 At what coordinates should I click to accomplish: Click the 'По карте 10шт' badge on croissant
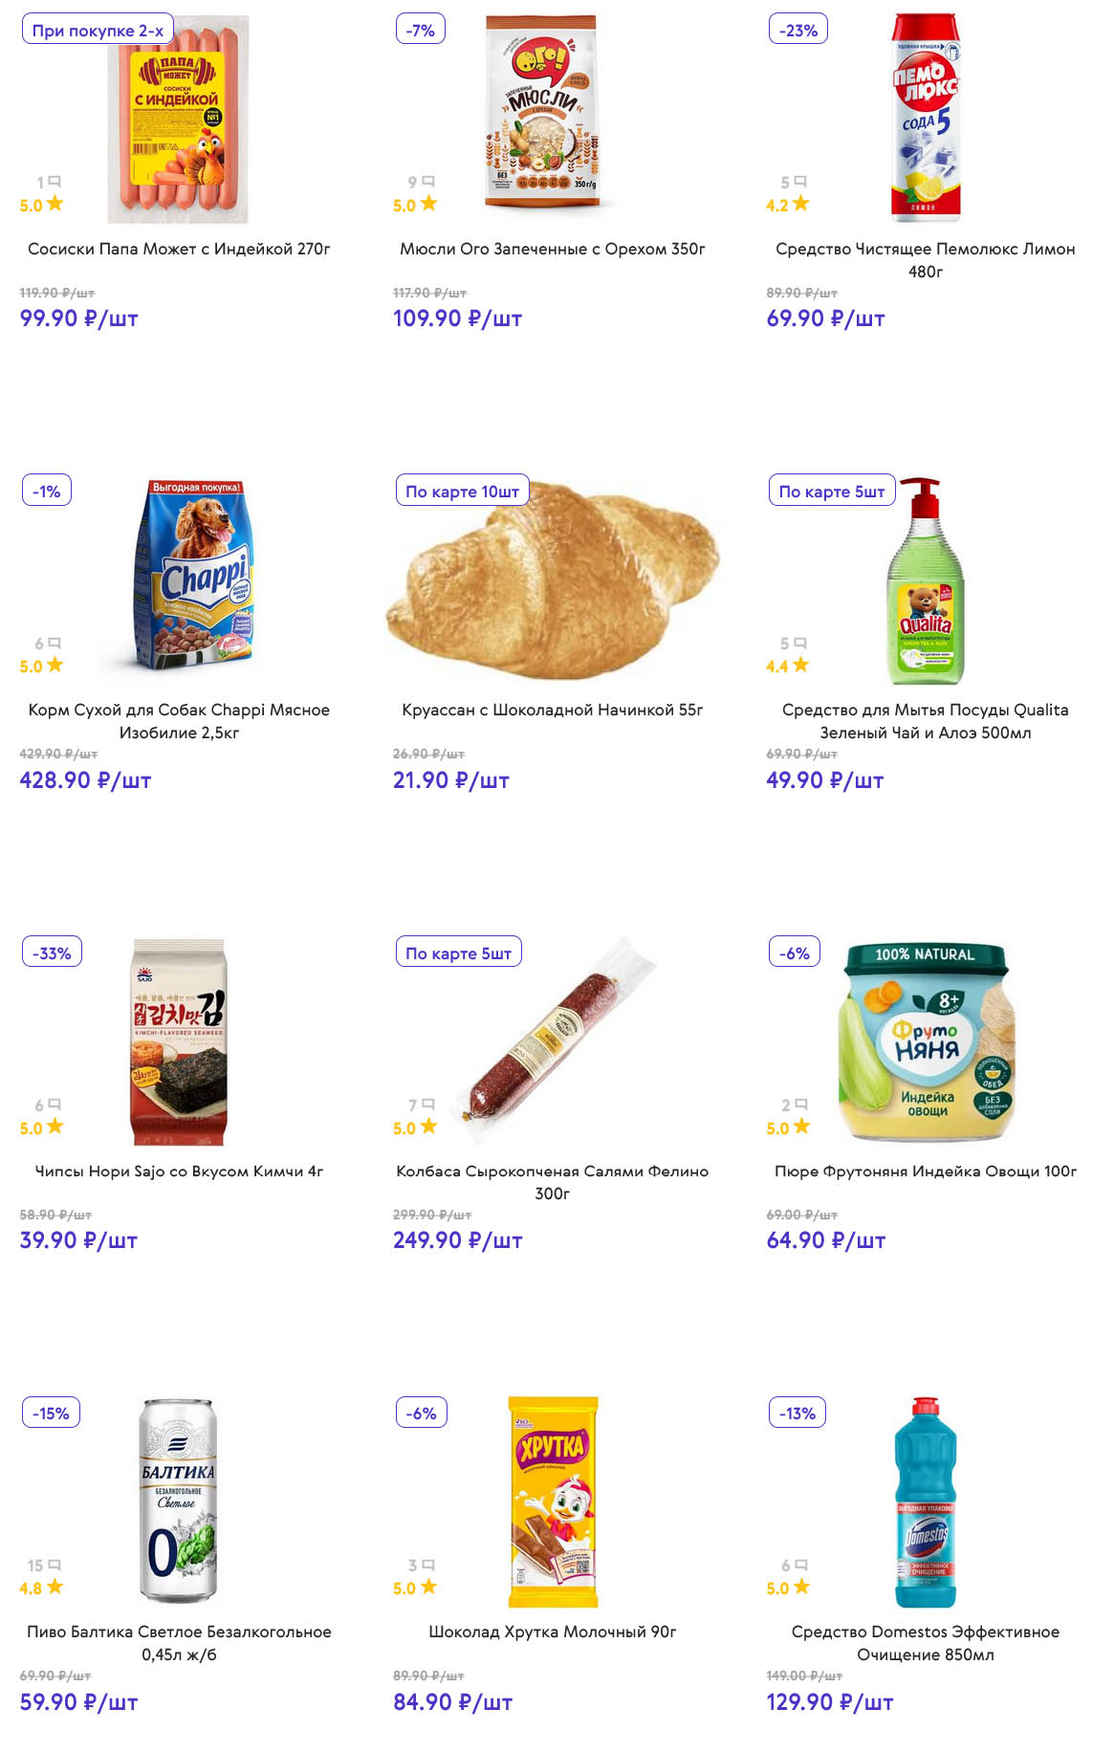(462, 492)
